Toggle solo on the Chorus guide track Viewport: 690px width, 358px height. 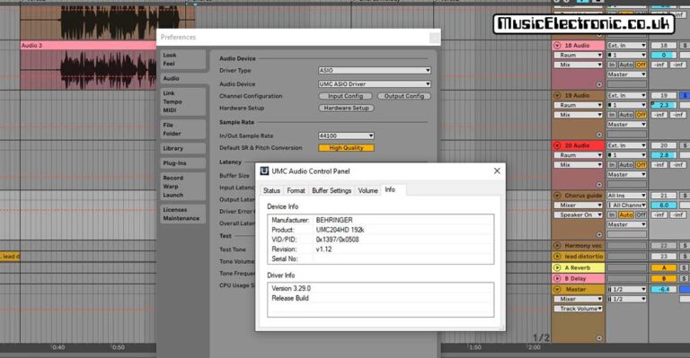(x=685, y=196)
